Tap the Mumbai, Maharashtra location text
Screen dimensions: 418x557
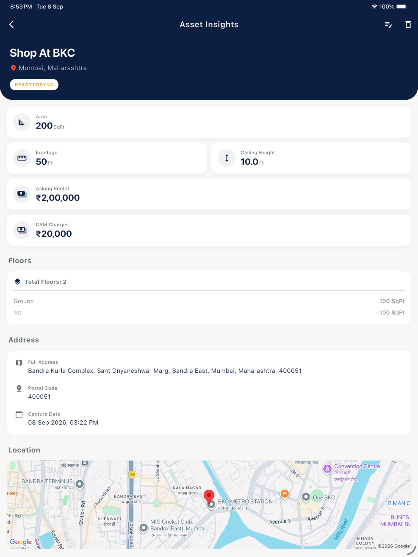pyautogui.click(x=53, y=68)
